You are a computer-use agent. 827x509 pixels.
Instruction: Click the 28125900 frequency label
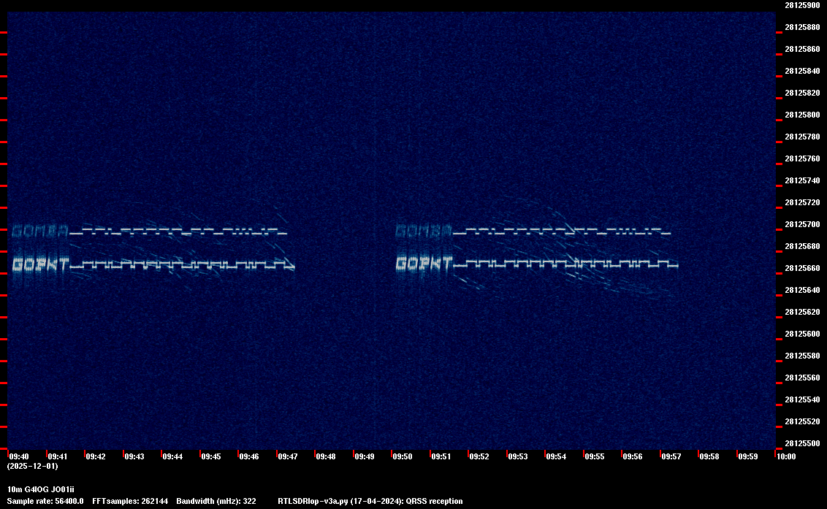803,5
